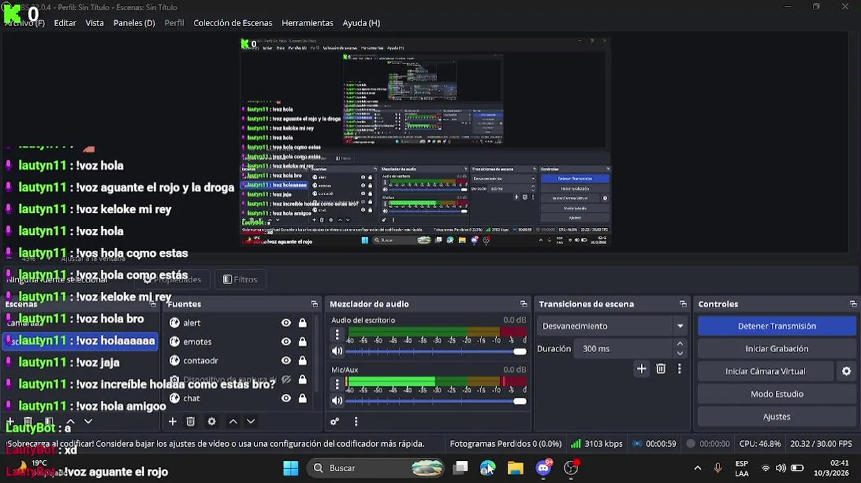Open the Ayuda (H) menu
The image size is (861, 483).
(x=361, y=23)
